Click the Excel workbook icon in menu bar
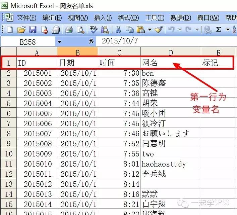Screen dimensions: 237x215 (x=9, y=17)
